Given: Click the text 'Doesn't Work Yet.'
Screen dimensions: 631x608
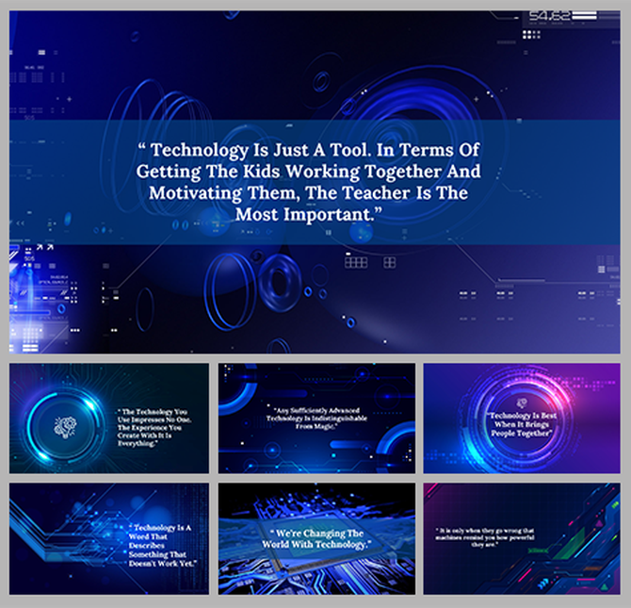Looking at the screenshot, I should (x=163, y=564).
